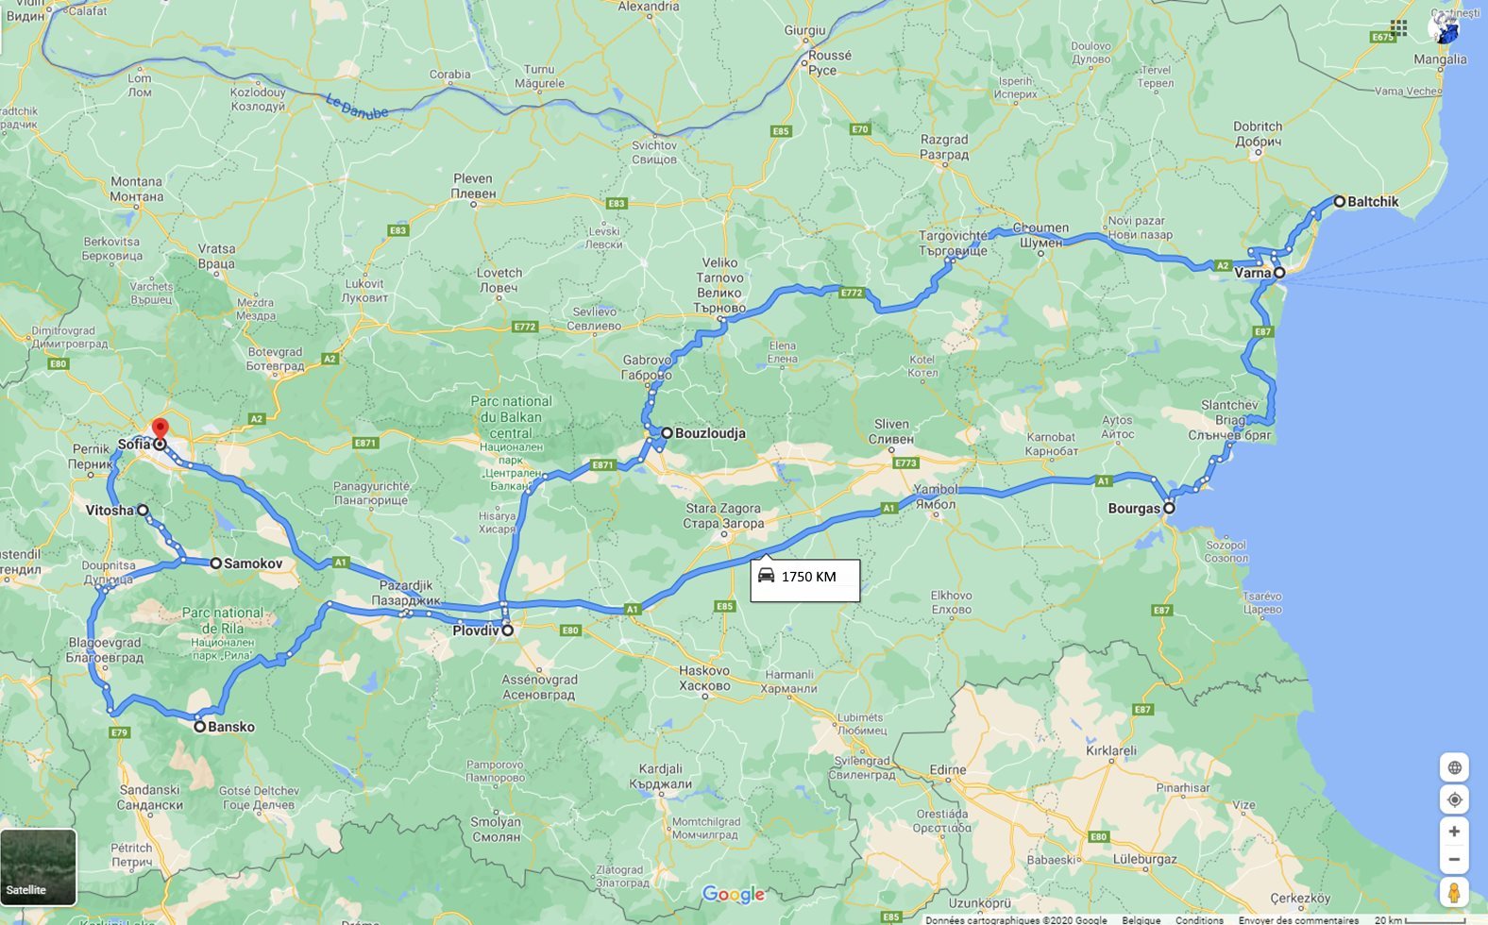The image size is (1488, 925).
Task: Open the Google apps grid icon
Action: (x=1399, y=28)
